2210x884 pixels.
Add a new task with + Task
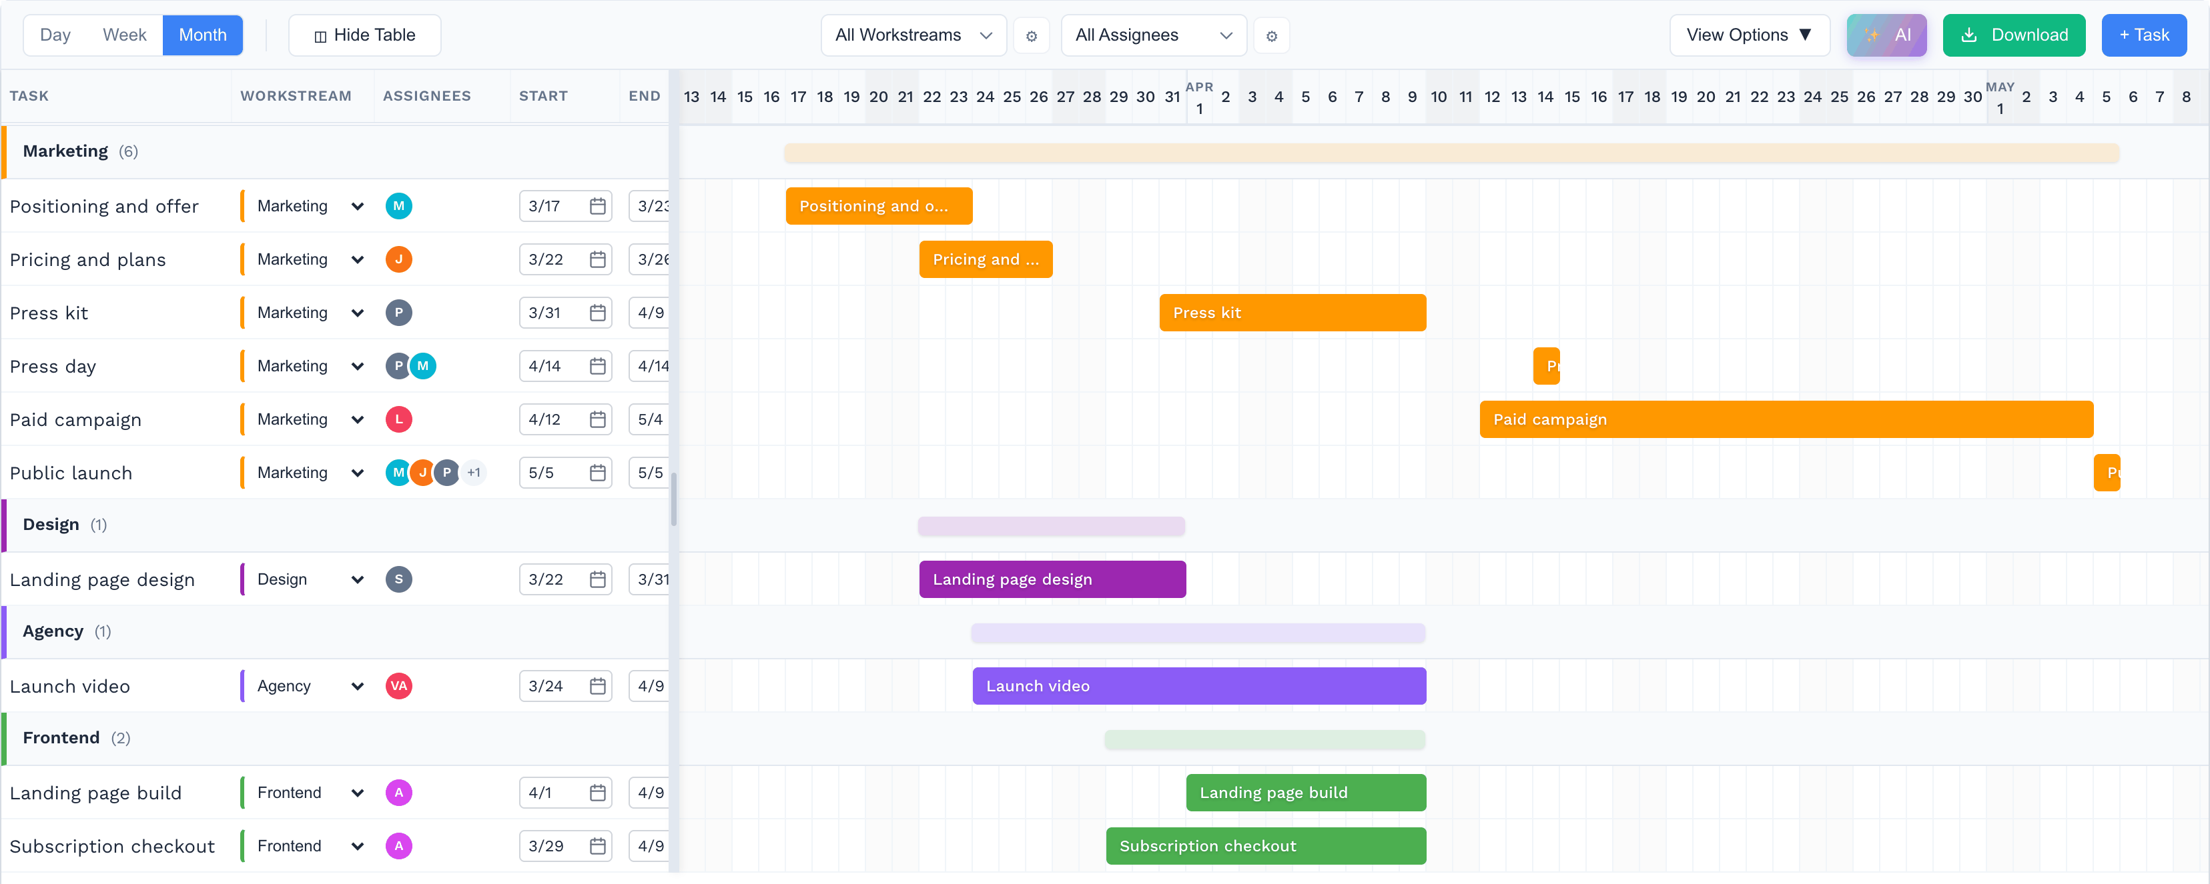(2144, 35)
